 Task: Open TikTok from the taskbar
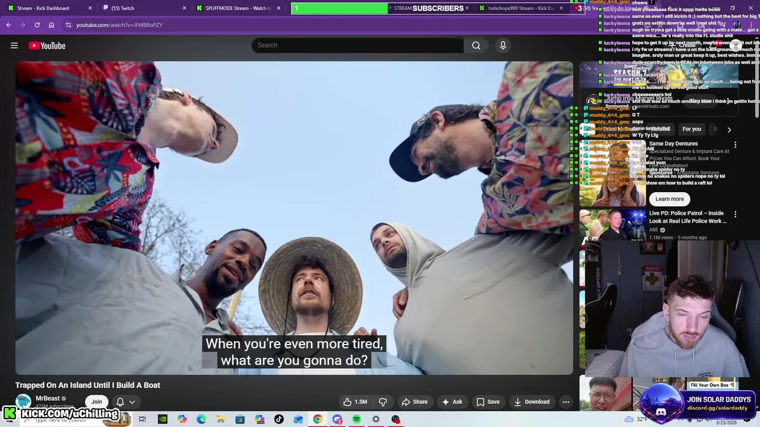(279, 419)
